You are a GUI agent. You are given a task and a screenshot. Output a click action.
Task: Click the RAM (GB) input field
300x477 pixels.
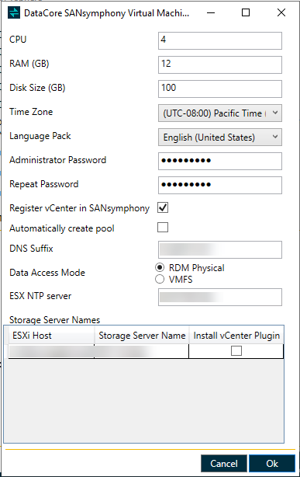(220, 64)
